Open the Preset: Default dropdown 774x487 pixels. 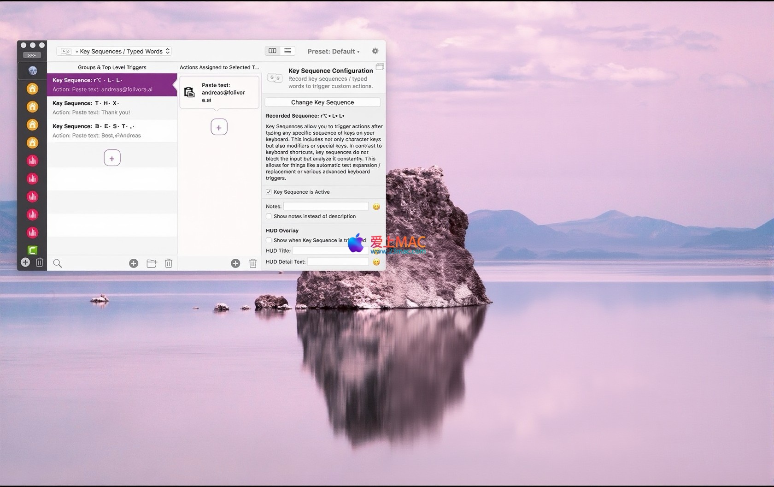333,51
